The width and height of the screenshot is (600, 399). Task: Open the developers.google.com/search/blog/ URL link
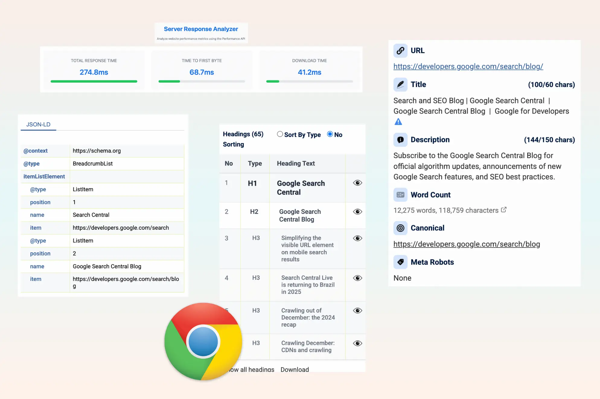pos(468,67)
